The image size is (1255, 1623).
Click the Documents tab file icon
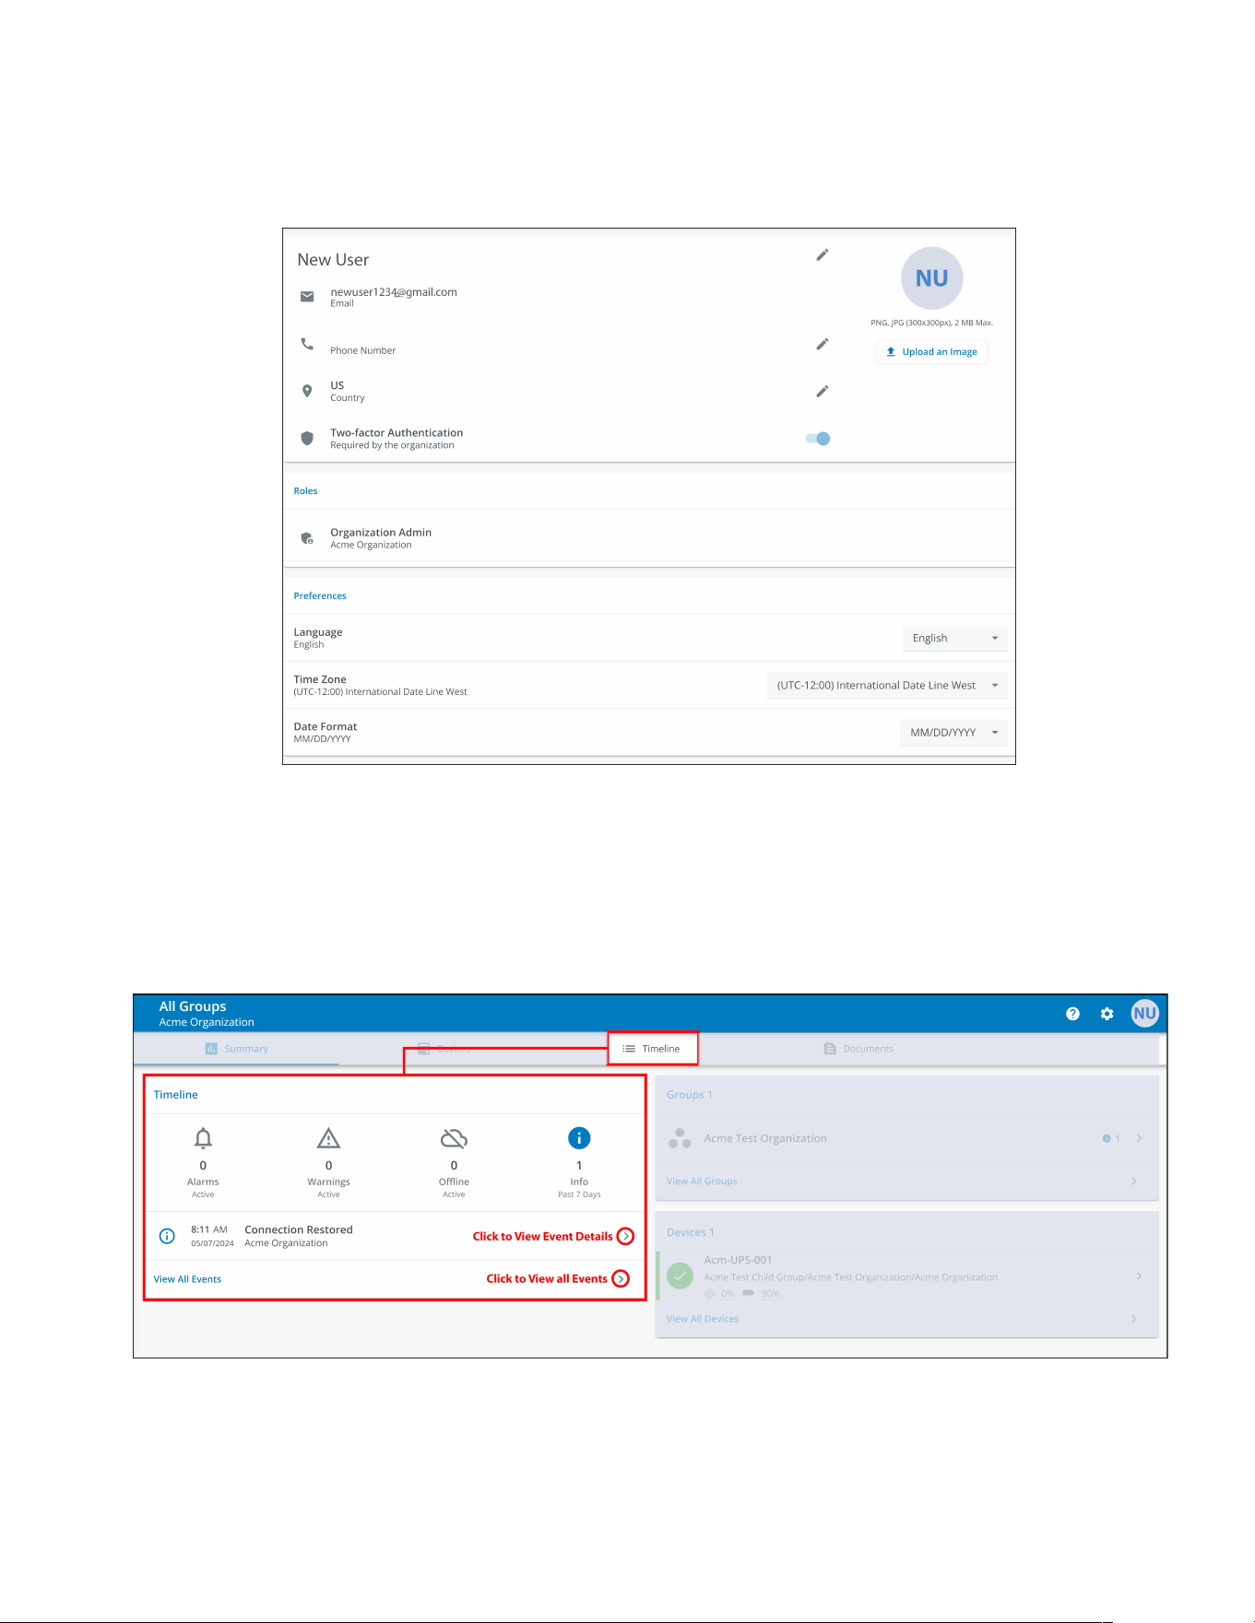[x=830, y=1049]
